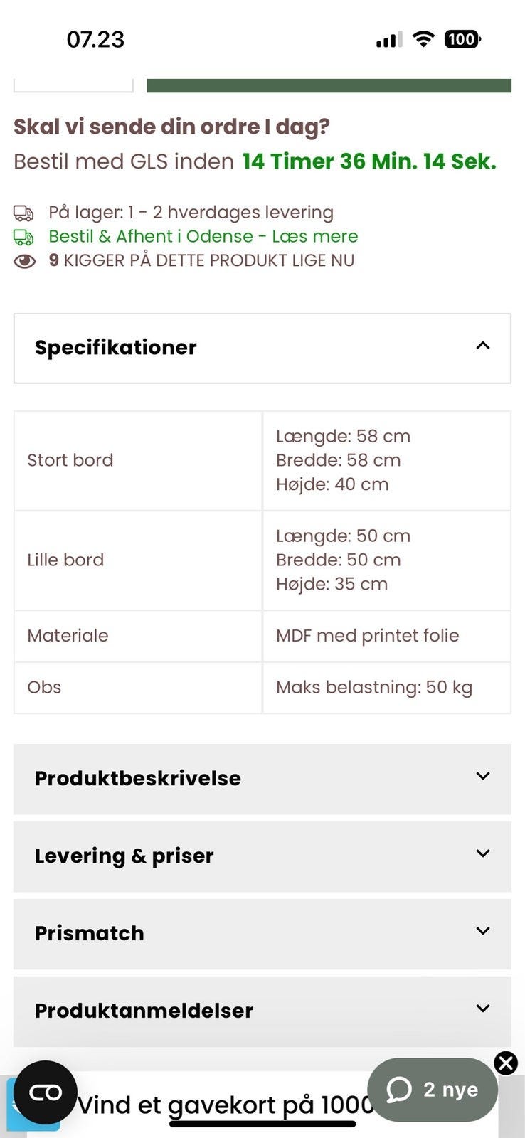Select the green pickup truck icon for Odense afhentning

pyautogui.click(x=23, y=235)
